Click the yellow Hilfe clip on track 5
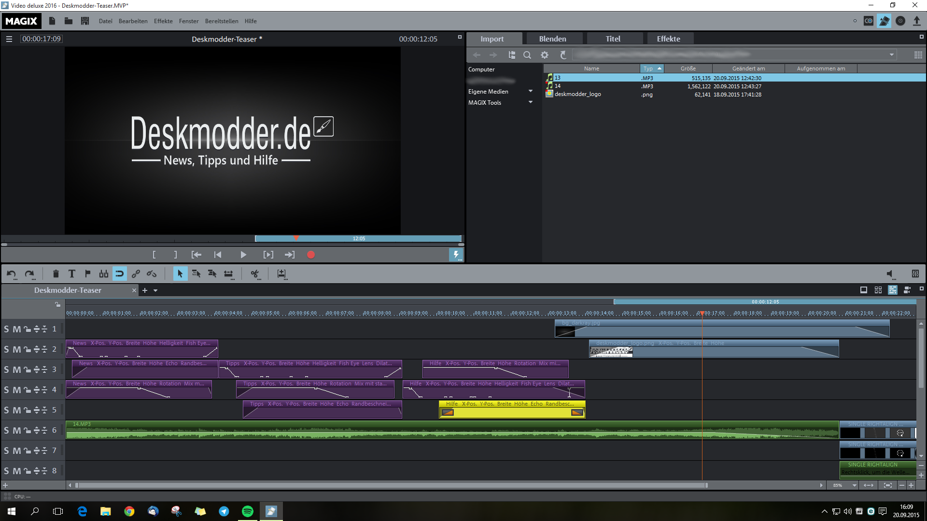The height and width of the screenshot is (521, 927). (512, 409)
